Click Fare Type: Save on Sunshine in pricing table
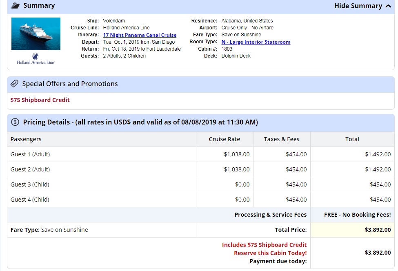This screenshot has width=398, height=271. click(x=49, y=230)
